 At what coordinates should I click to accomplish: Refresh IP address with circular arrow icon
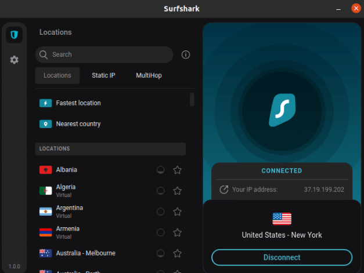click(224, 190)
